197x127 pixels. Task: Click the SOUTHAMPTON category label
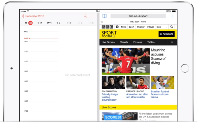(110, 91)
